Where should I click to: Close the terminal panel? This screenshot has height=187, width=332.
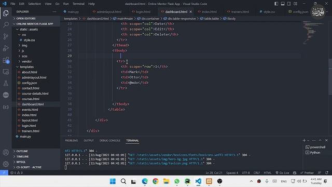[326, 140]
